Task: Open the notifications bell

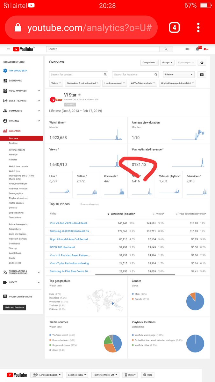Action: (197, 49)
